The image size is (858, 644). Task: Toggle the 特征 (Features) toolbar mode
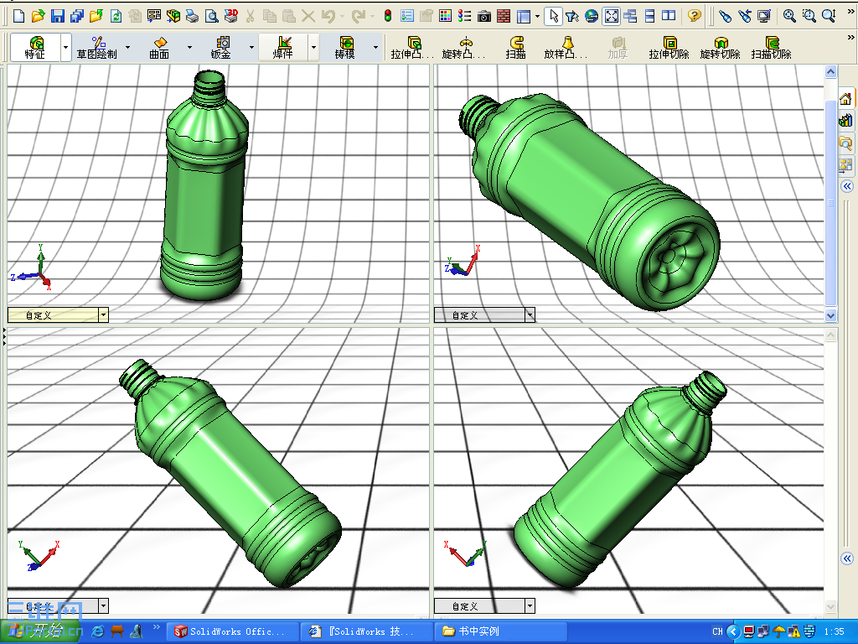coord(34,48)
